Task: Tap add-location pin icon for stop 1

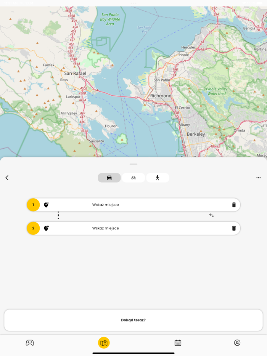Action: [46, 205]
